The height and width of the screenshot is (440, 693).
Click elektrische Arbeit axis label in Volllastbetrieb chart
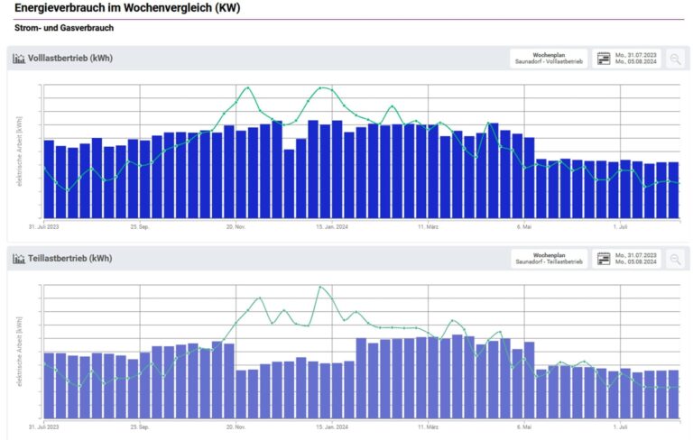click(x=20, y=151)
